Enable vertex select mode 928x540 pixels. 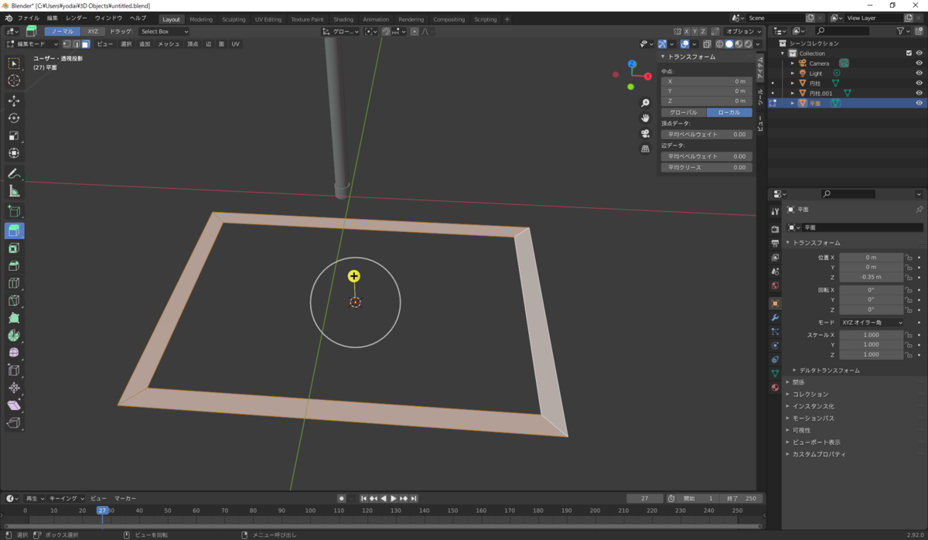click(x=66, y=44)
